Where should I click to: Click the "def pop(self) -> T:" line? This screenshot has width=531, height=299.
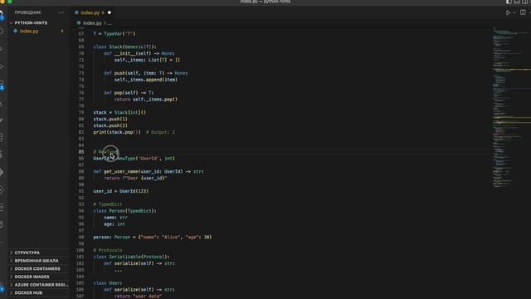(x=129, y=92)
